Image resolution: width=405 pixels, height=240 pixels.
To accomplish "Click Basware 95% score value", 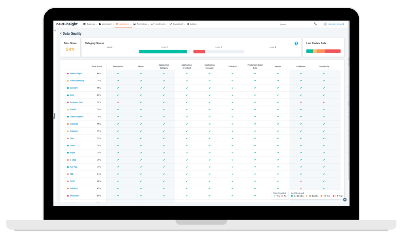I will [99, 88].
